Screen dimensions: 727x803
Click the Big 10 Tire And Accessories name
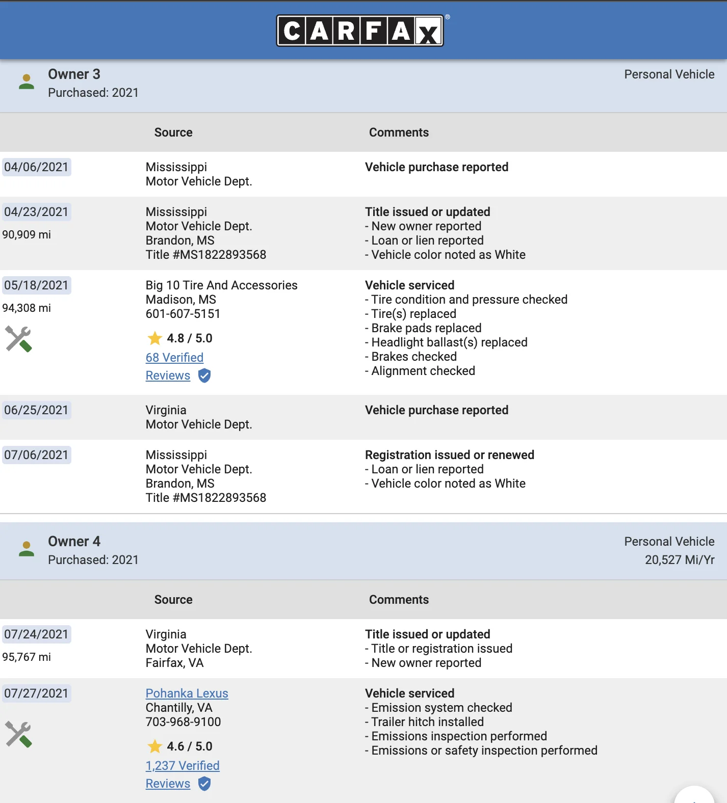pyautogui.click(x=221, y=285)
